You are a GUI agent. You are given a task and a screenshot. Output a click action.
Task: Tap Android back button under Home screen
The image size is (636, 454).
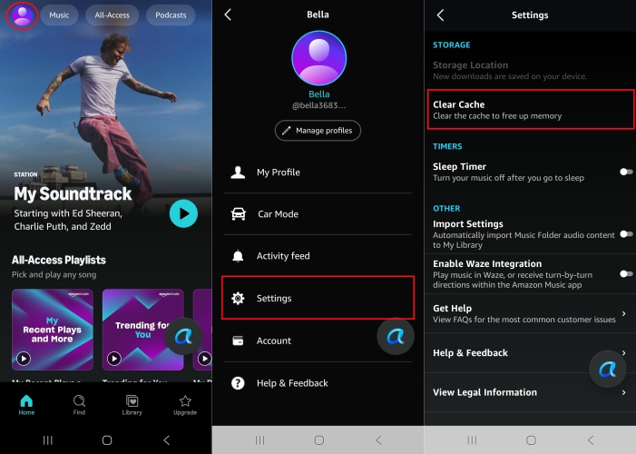[166, 440]
